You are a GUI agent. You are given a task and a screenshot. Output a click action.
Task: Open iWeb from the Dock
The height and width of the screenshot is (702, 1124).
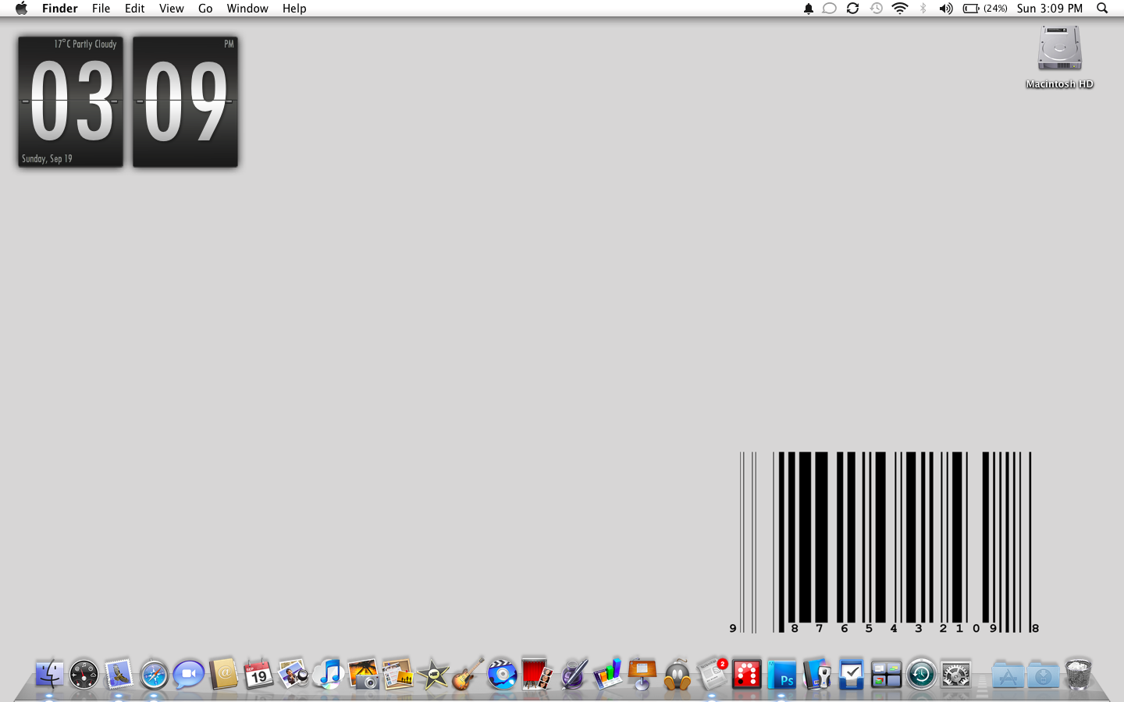point(397,674)
